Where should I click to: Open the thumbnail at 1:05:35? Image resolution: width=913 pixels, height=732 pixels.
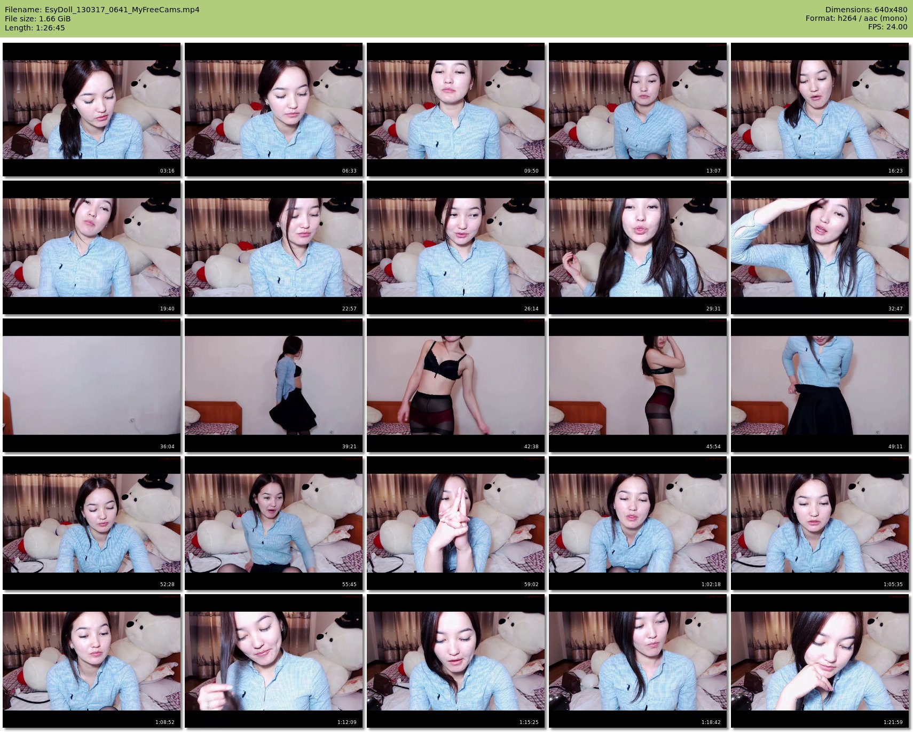point(820,523)
